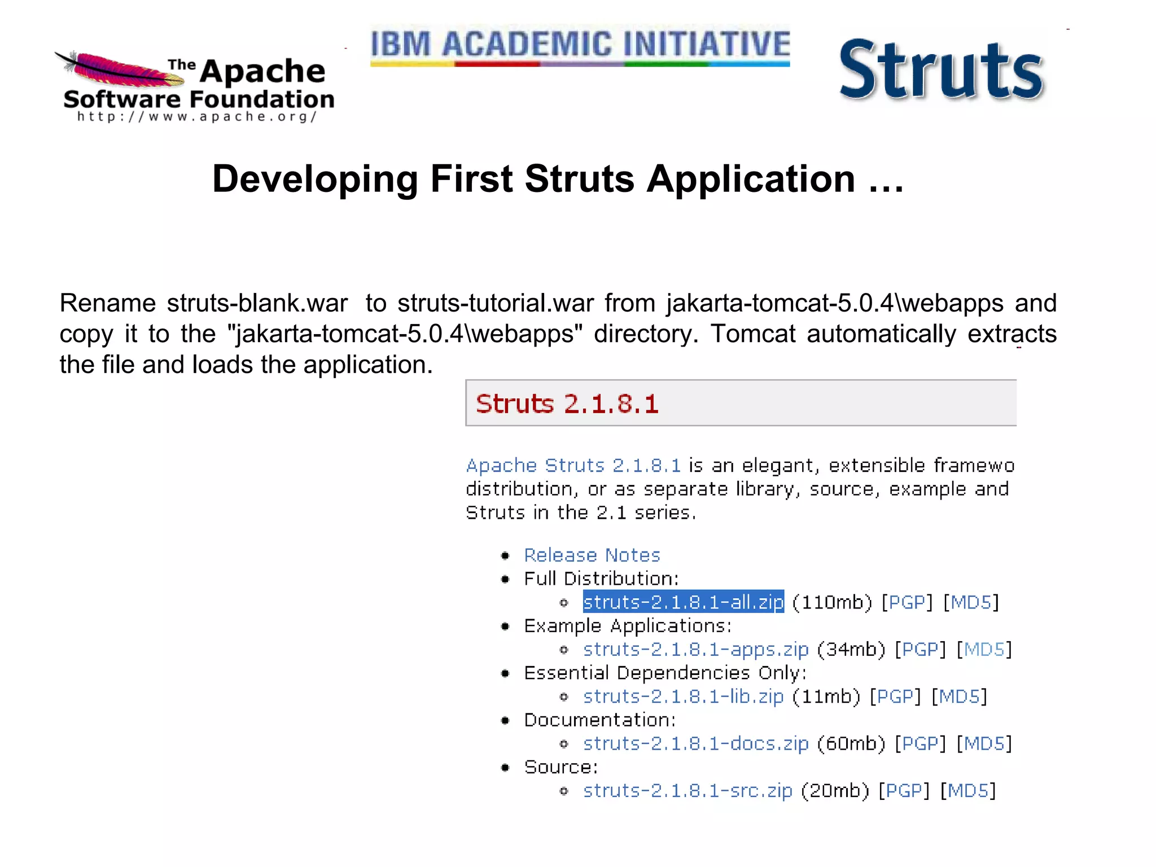
Task: Open MD5 checksum for struts-2.1.8.1-src.zip
Action: (968, 790)
